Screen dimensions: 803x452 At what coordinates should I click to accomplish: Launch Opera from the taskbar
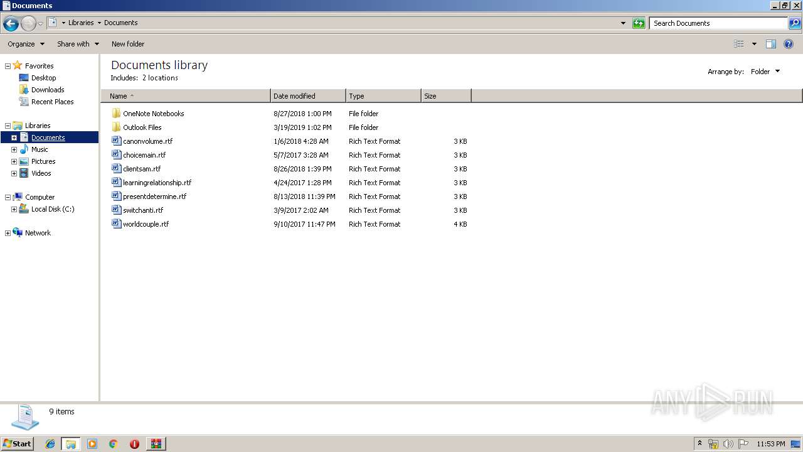134,444
